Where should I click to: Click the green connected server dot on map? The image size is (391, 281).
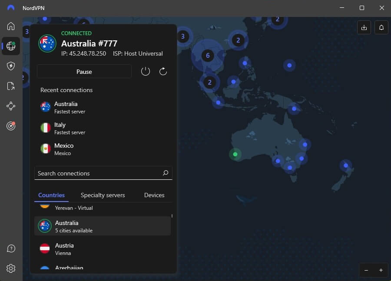pyautogui.click(x=235, y=154)
